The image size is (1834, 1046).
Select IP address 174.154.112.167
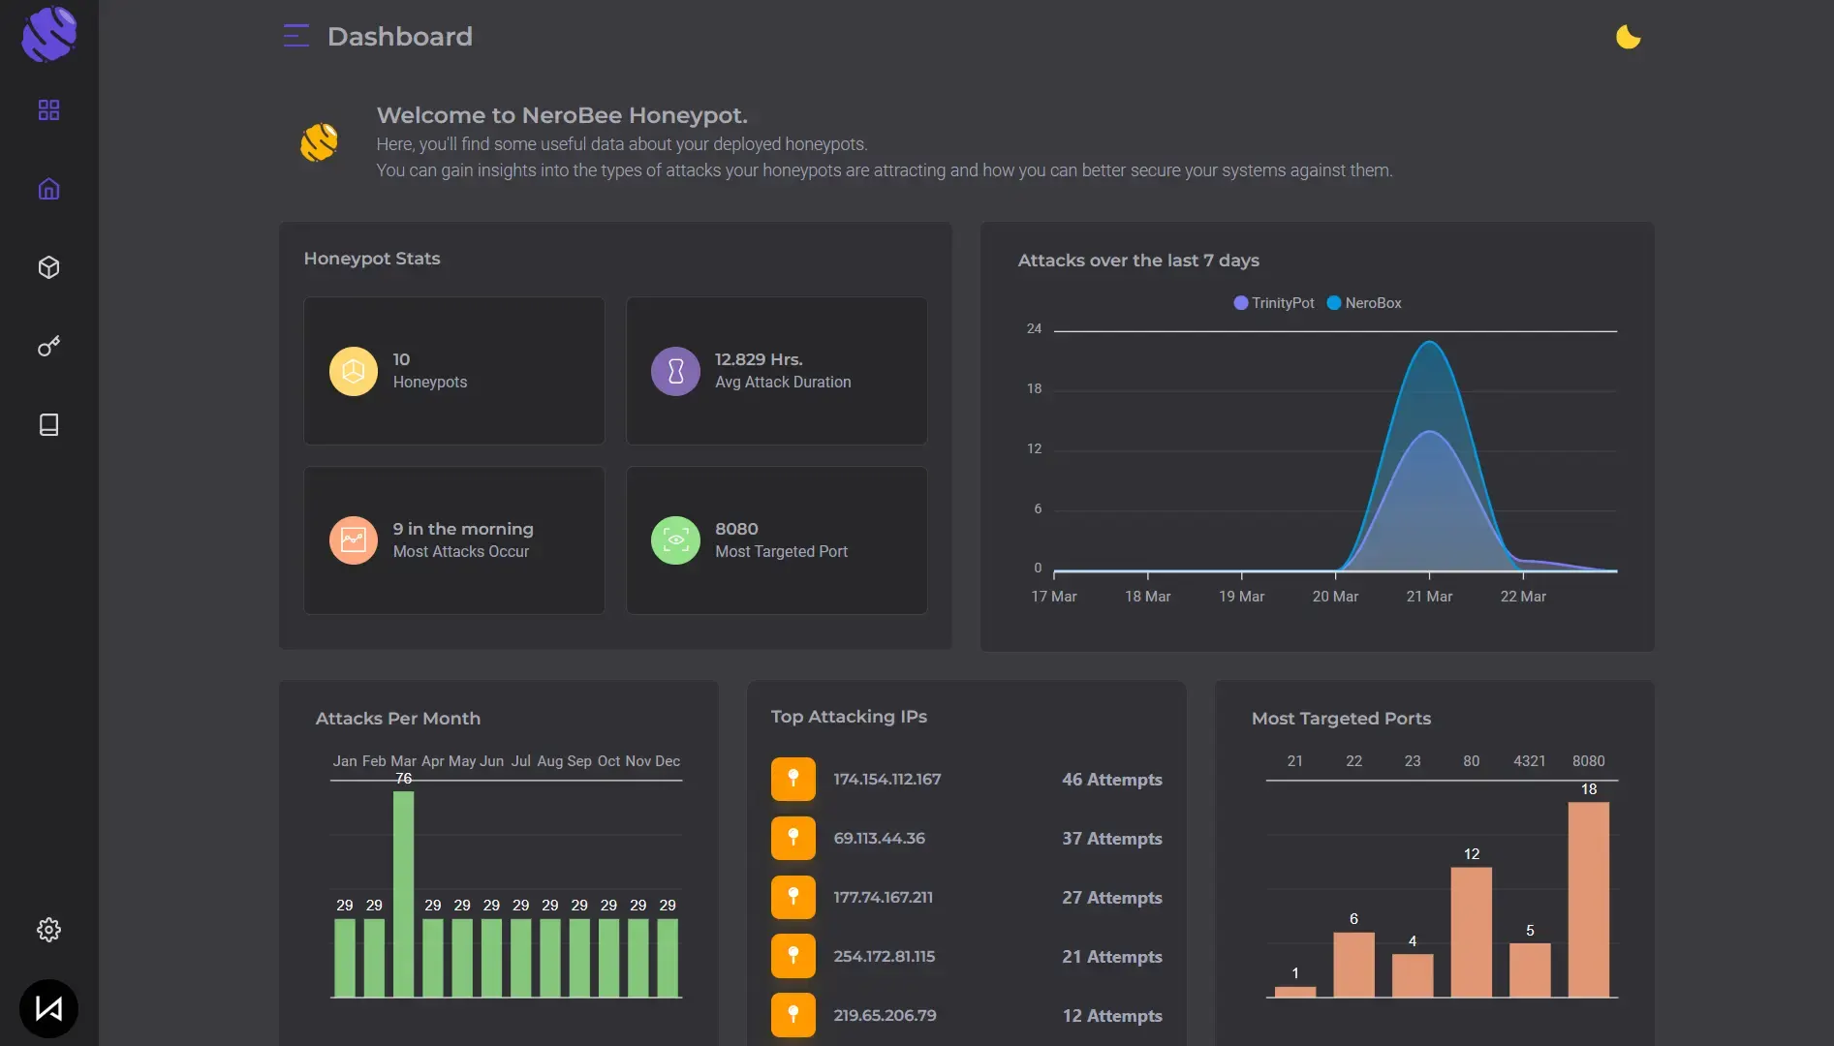887,779
